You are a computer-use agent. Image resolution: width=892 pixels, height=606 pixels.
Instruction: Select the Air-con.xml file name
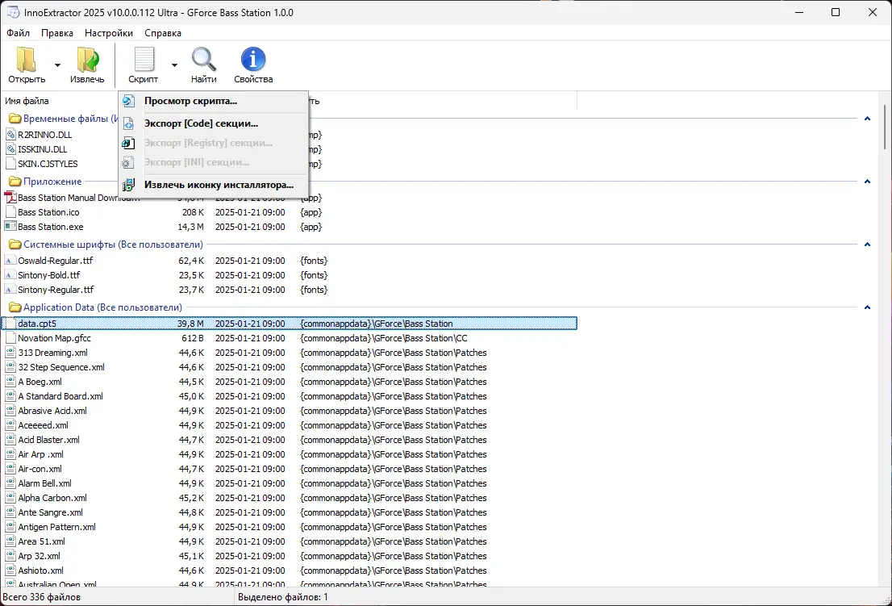(x=40, y=468)
